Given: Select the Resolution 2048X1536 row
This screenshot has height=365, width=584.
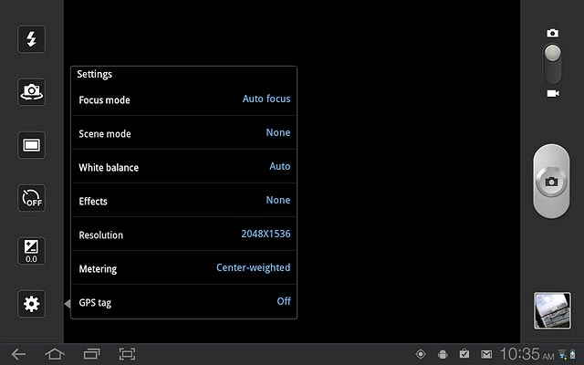Looking at the screenshot, I should tap(183, 235).
